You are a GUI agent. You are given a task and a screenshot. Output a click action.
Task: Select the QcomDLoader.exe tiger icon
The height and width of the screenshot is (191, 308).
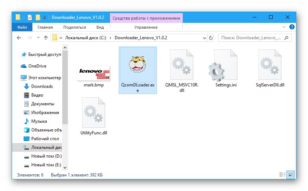(138, 64)
